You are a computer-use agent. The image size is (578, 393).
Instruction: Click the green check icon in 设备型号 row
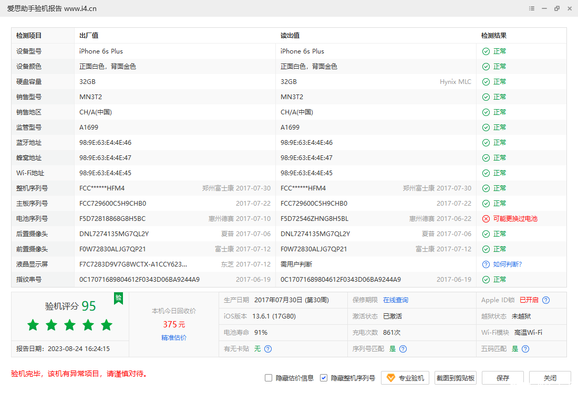point(486,51)
